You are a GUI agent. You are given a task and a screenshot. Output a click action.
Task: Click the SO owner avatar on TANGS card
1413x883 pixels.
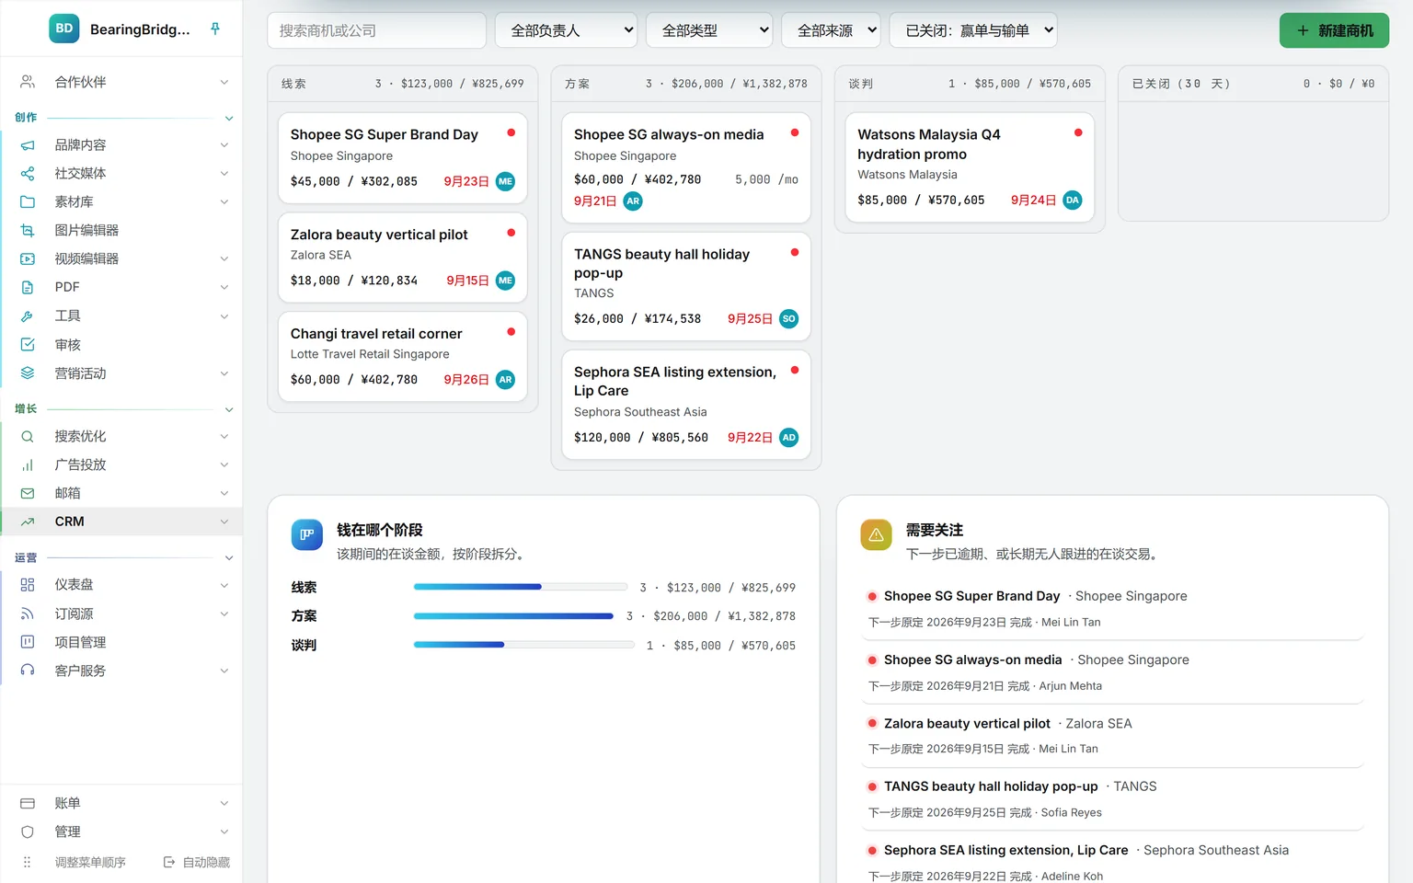point(788,319)
